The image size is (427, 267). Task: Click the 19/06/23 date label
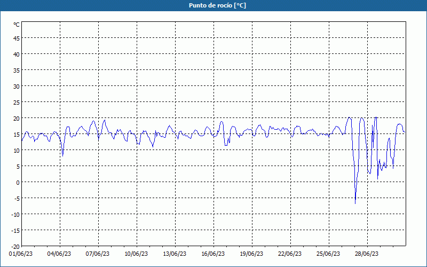tap(251, 254)
